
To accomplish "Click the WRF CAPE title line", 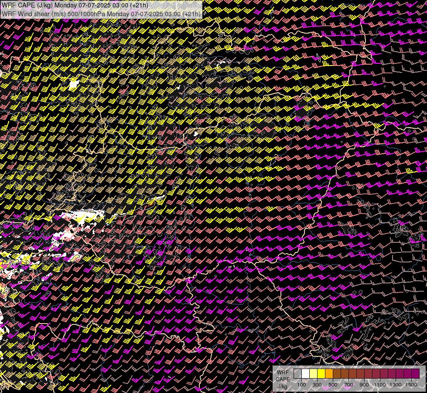I will pyautogui.click(x=75, y=5).
